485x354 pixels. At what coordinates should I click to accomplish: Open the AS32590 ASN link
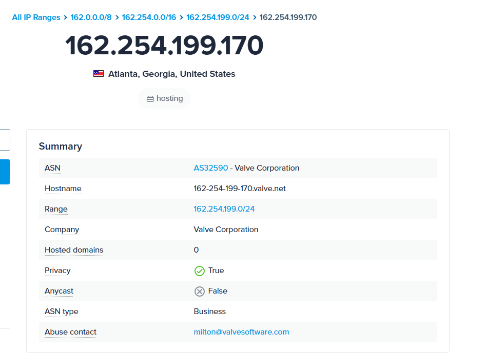(x=211, y=168)
